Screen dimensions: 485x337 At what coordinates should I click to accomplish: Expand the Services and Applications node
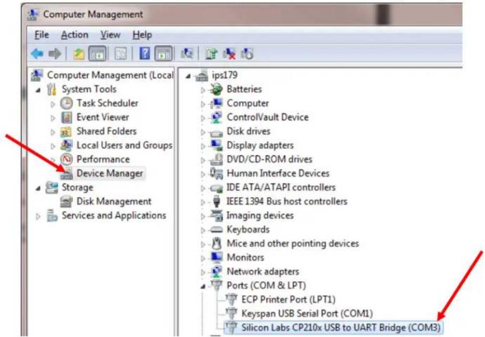38,217
